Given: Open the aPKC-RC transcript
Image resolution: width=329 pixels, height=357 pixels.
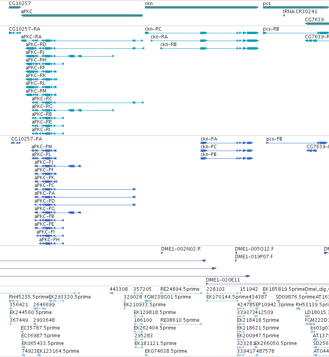Looking at the screenshot, I should tap(42, 99).
